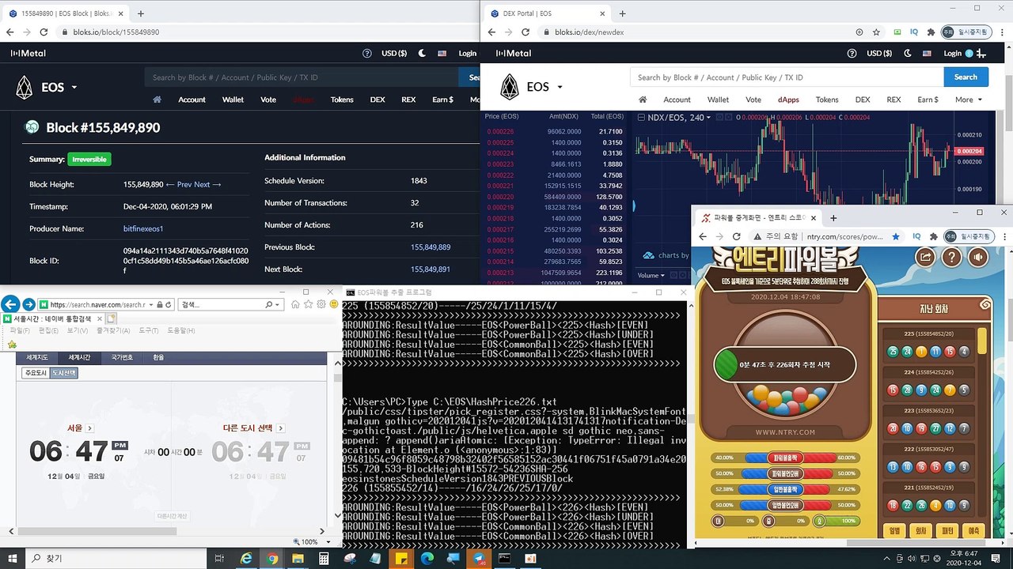
Task: Click the Internet Explorer smiley feedback icon
Action: (x=334, y=304)
